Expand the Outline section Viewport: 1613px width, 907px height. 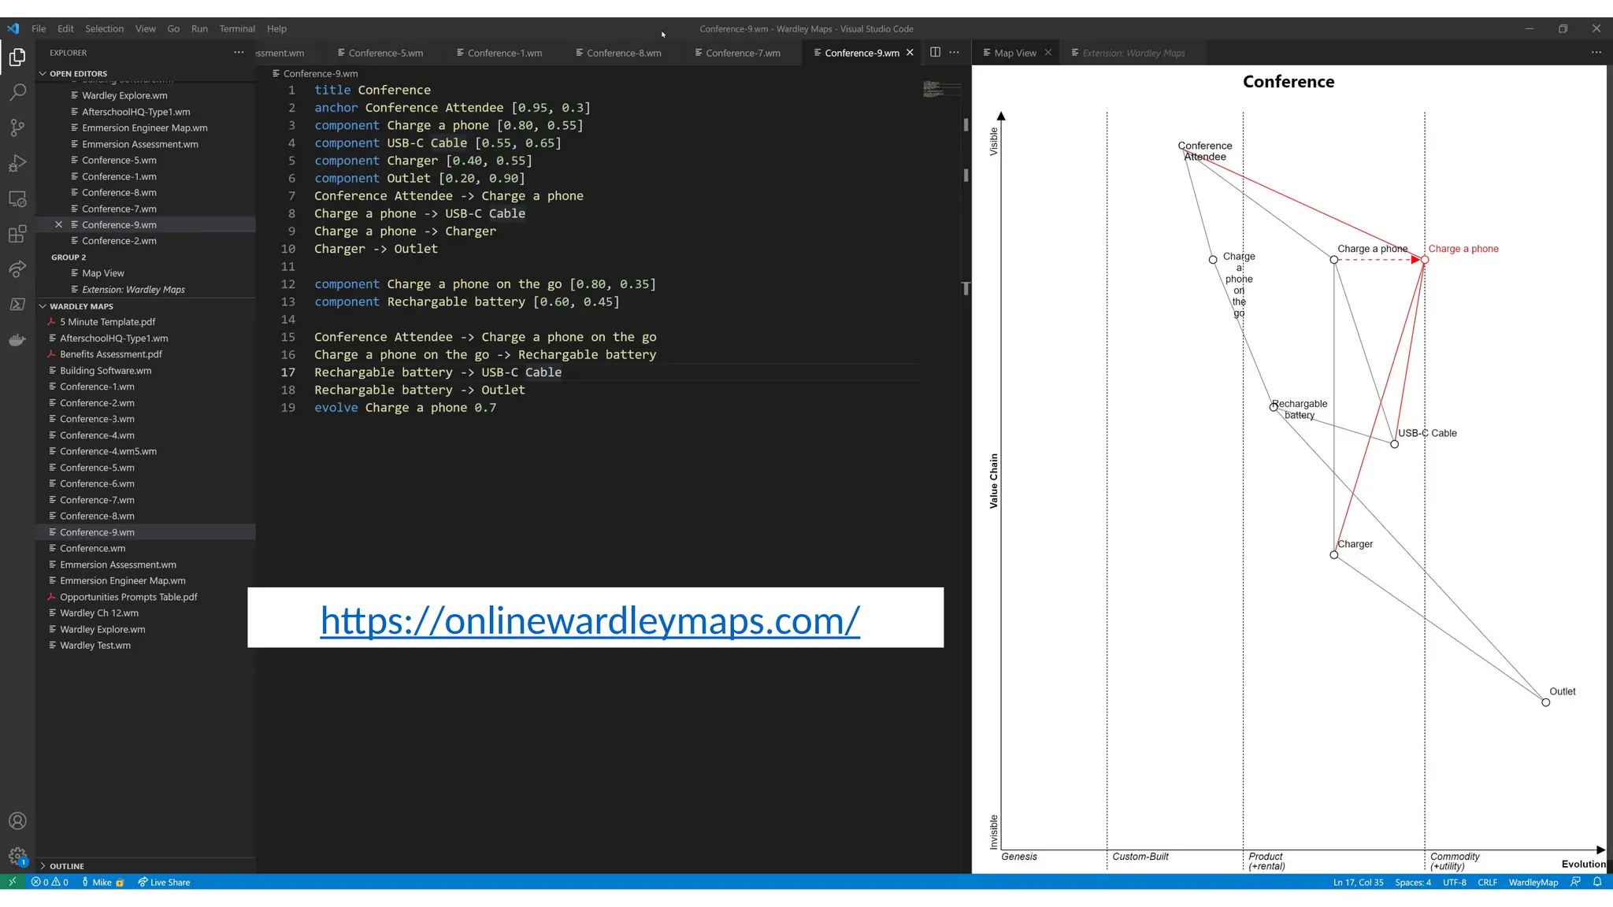click(x=43, y=866)
